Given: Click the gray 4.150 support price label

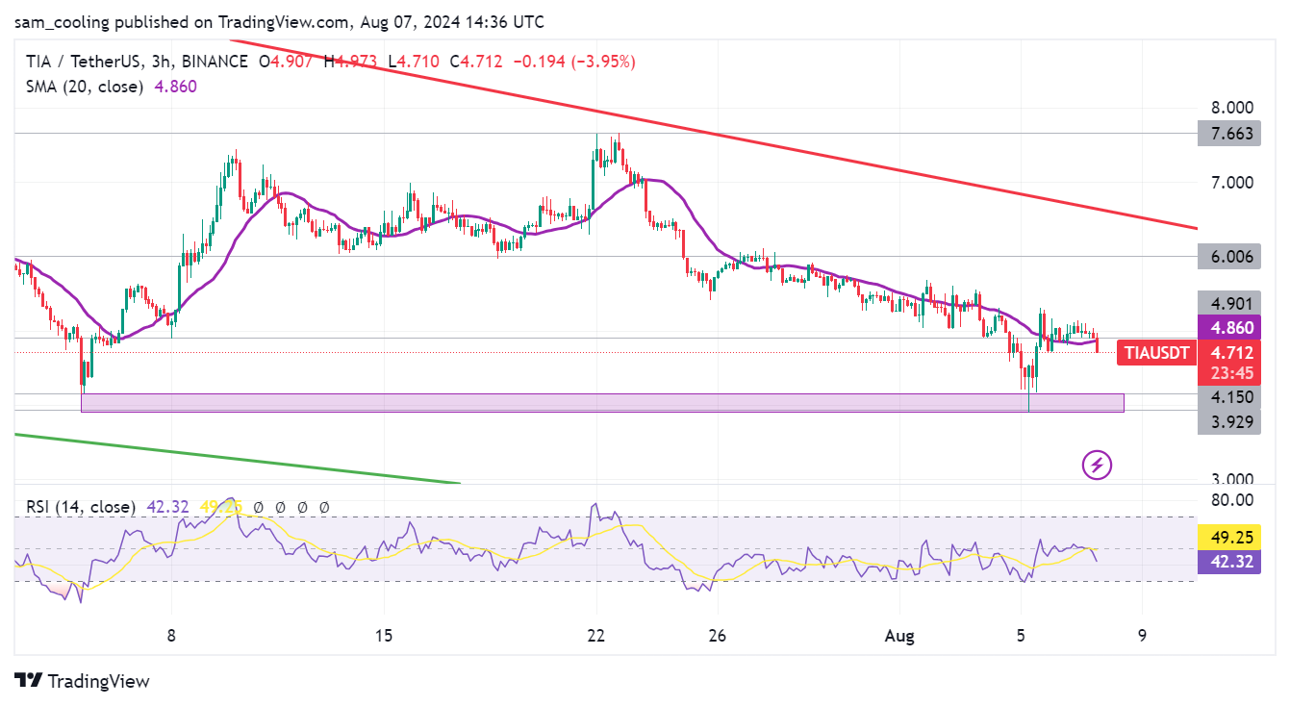Looking at the screenshot, I should [x=1228, y=395].
